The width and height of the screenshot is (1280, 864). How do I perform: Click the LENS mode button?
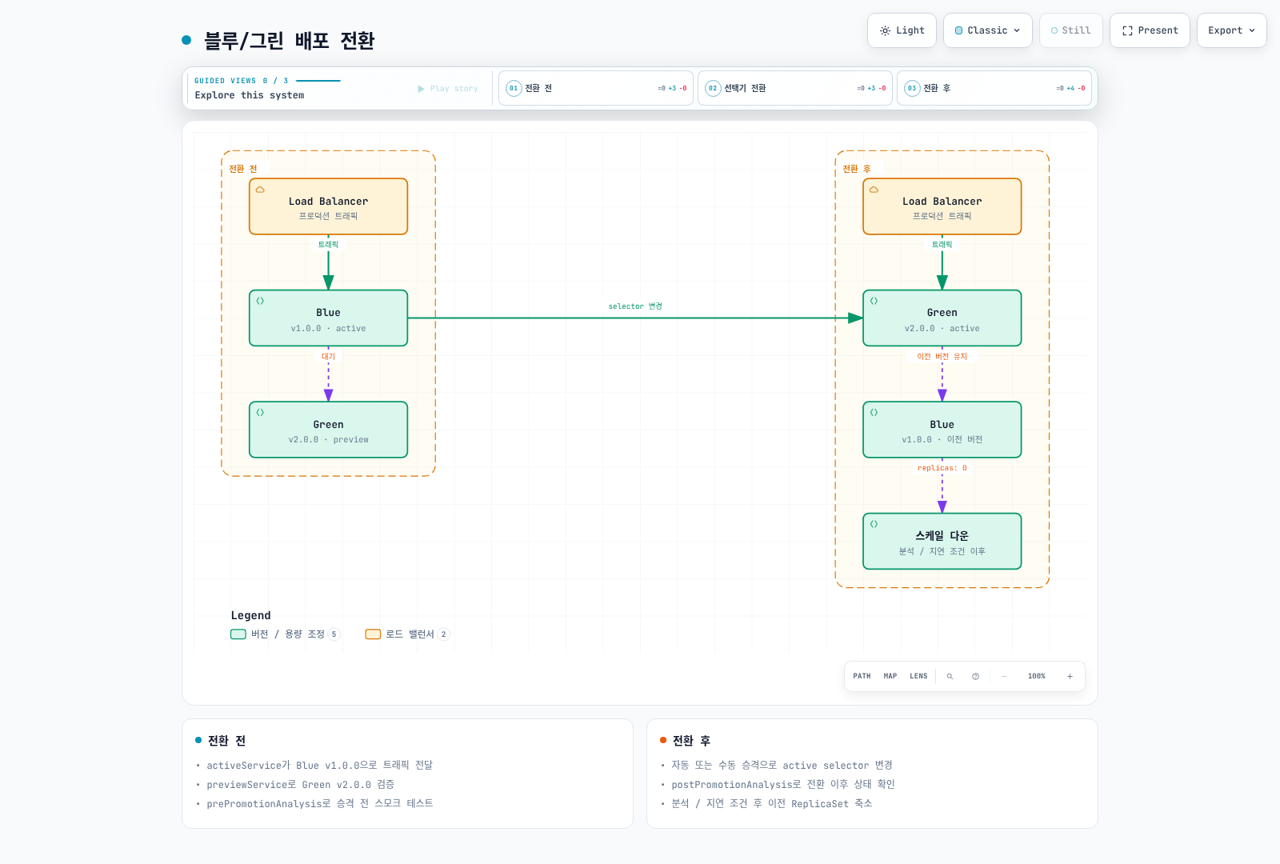[918, 676]
